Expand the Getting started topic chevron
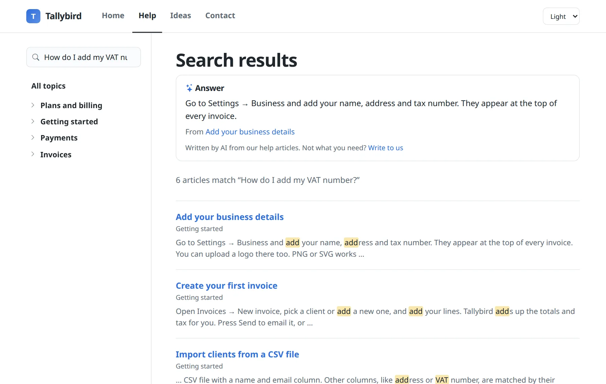606x384 pixels. (33, 121)
